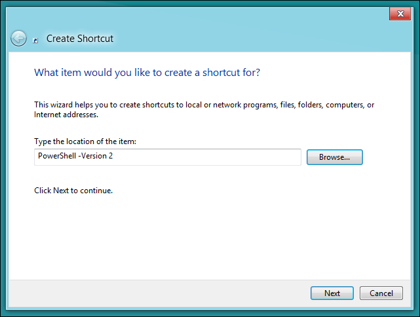Click the "Type the location of the item:" label
The height and width of the screenshot is (317, 420).
click(85, 141)
